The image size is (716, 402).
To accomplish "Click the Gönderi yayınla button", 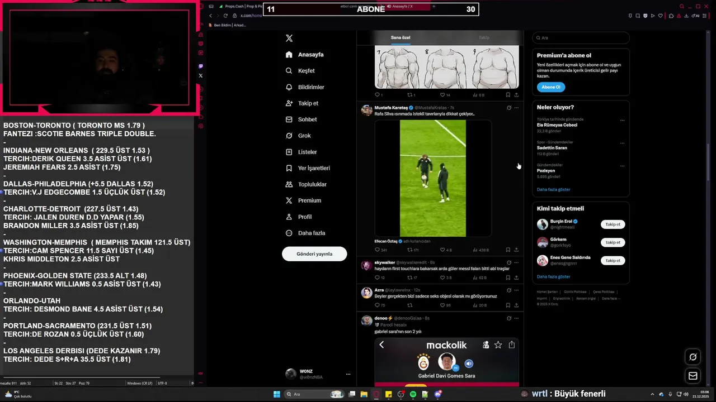I will click(314, 254).
